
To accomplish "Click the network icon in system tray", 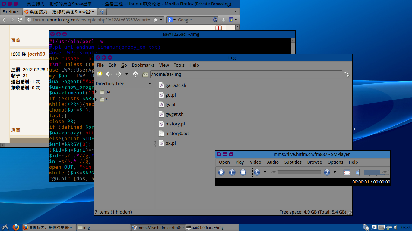I will (389, 227).
